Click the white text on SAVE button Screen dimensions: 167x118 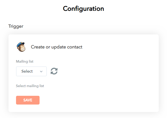click(28, 100)
